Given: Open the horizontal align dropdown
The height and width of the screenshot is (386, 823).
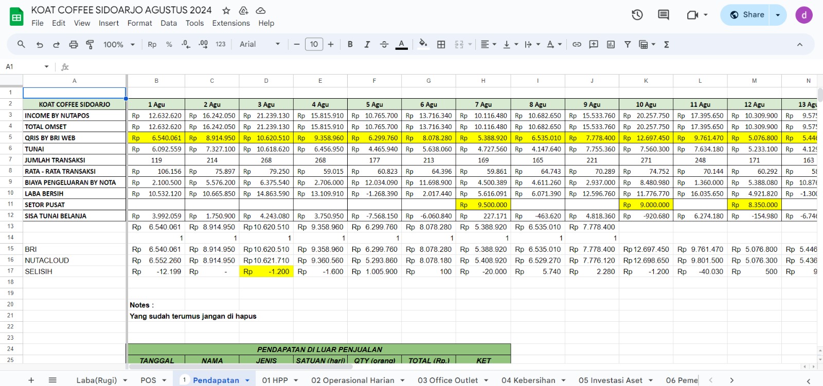Looking at the screenshot, I should (488, 44).
